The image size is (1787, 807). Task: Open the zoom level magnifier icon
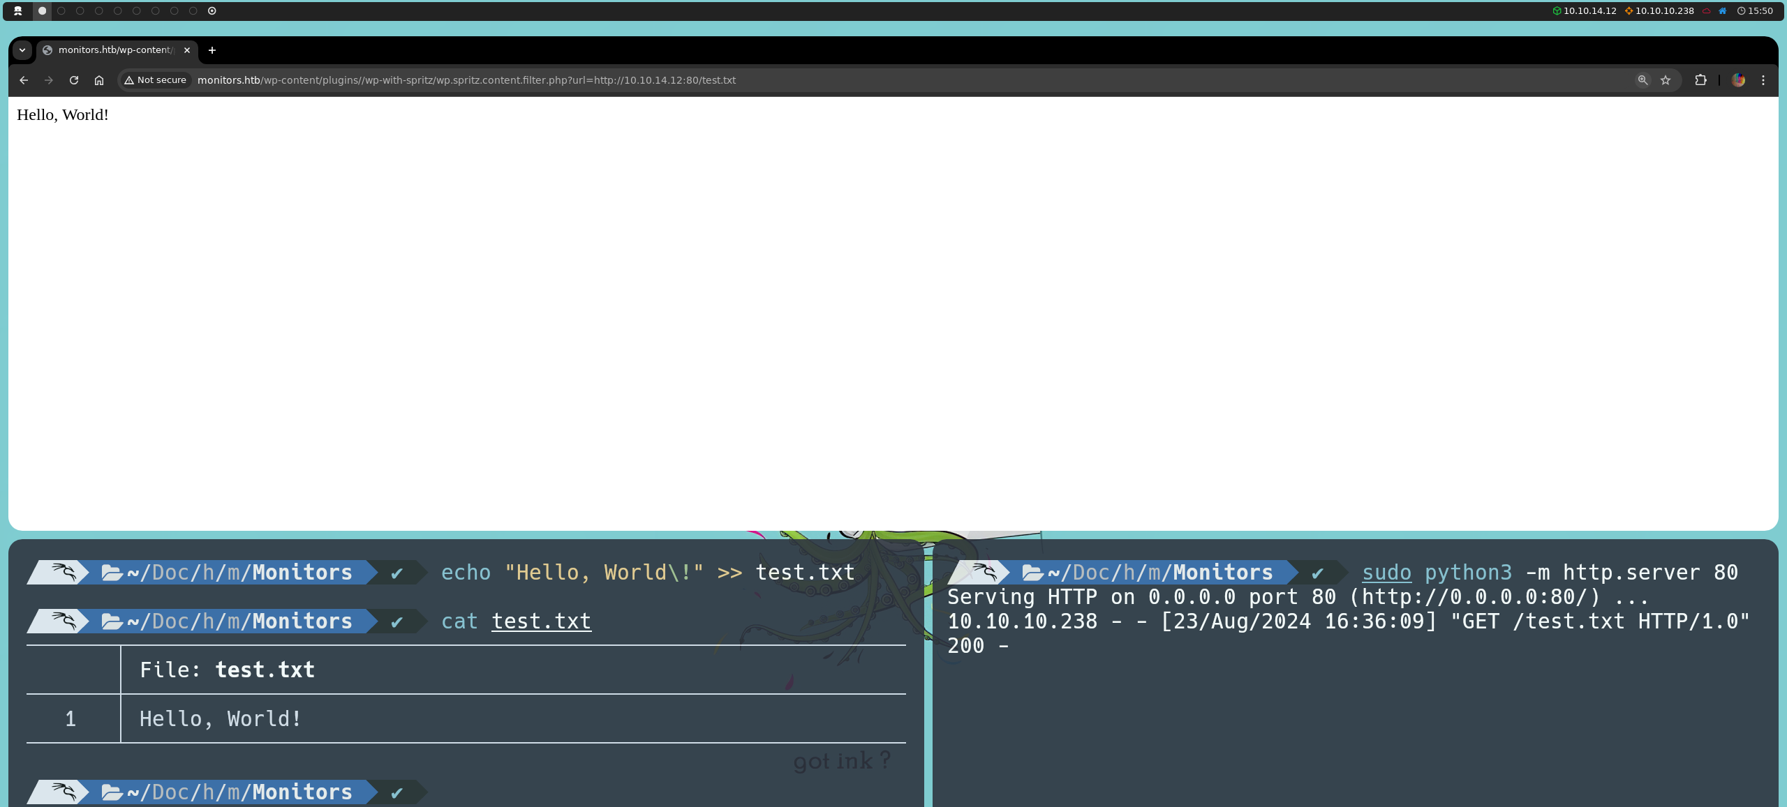[1643, 80]
